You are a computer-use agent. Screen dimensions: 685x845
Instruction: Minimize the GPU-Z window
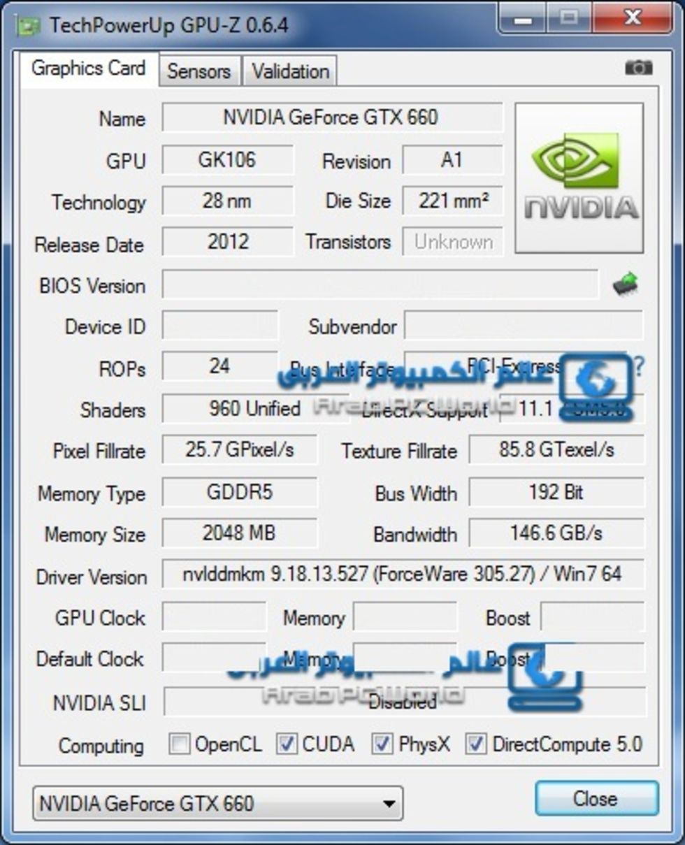[522, 19]
